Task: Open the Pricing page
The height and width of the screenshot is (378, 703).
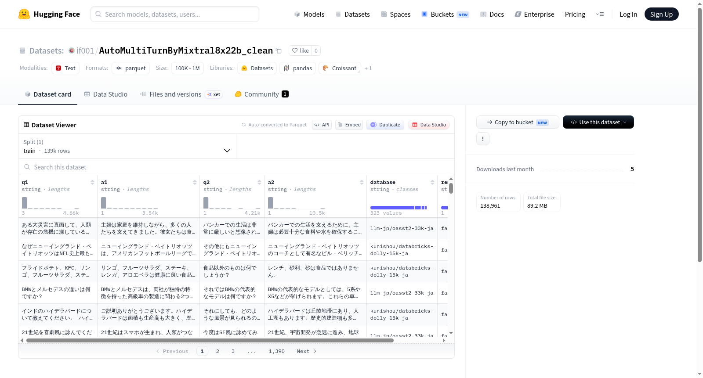Action: click(575, 14)
